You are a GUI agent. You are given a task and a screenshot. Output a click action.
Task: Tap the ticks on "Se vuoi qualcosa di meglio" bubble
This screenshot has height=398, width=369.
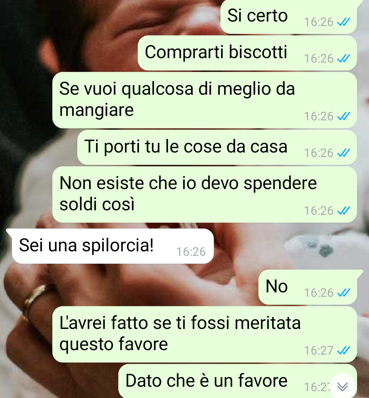[344, 117]
